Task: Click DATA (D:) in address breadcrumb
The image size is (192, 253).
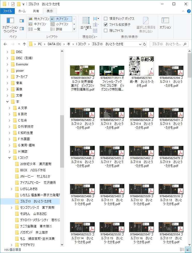Action: click(x=54, y=44)
